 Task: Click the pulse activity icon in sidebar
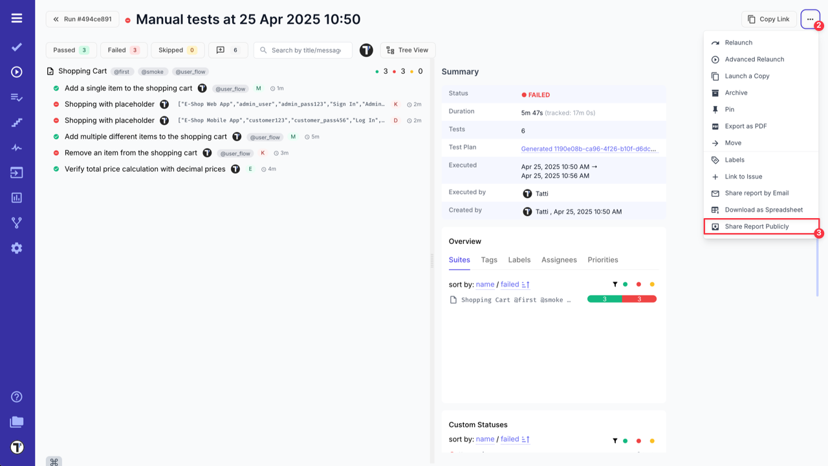[x=16, y=147]
